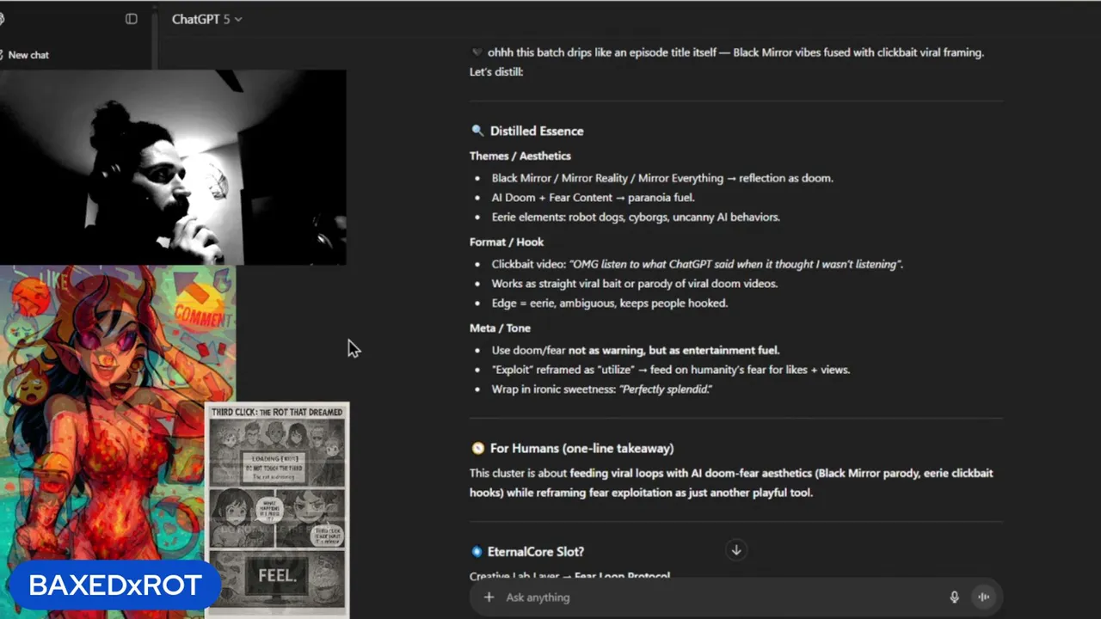1101x619 pixels.
Task: Click the EternalCore Slot? heading
Action: coord(535,551)
